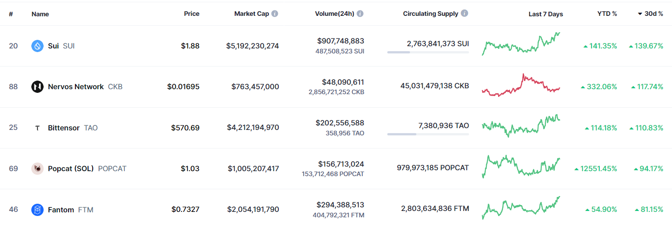Click the Bittensor circulating supply progress bar
This screenshot has height=230, width=672.
428,134
